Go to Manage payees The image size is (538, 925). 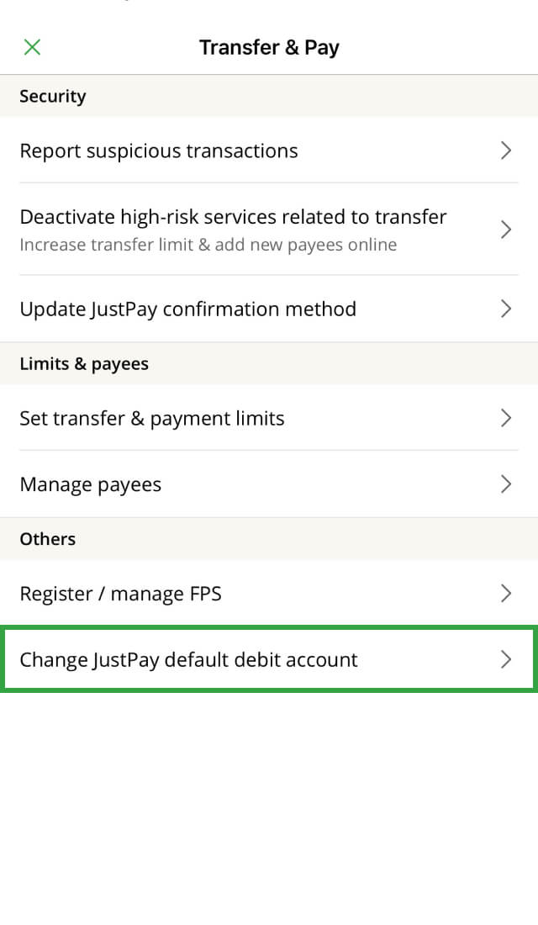tap(269, 484)
